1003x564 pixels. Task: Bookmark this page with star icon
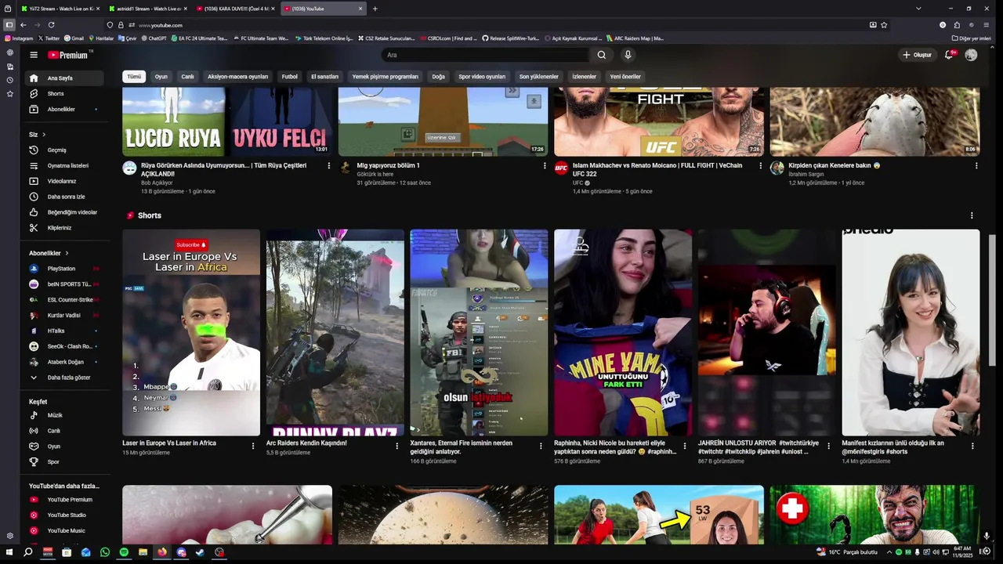point(884,25)
